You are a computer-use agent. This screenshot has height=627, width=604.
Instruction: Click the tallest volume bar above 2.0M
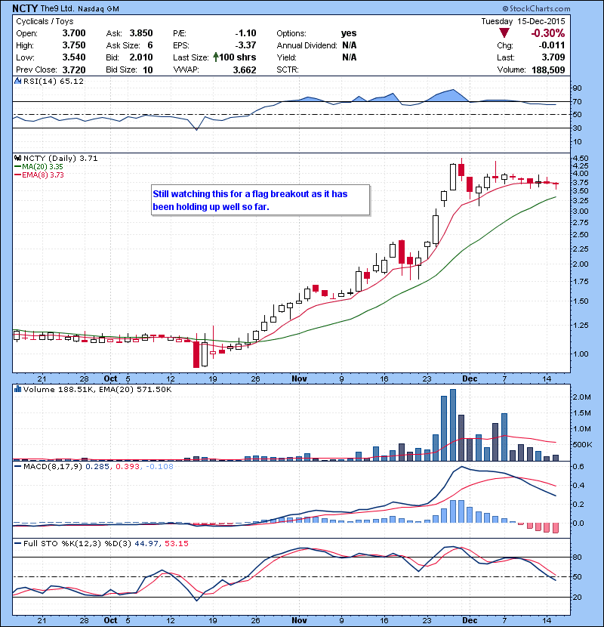453,425
